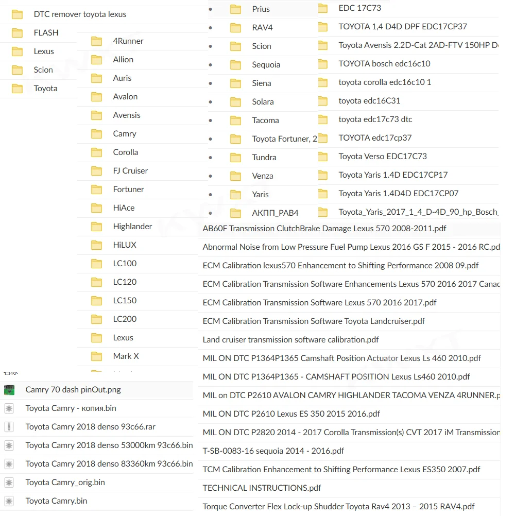Screen dimensions: 515x516
Task: Select the Auris folder name
Action: tap(122, 78)
